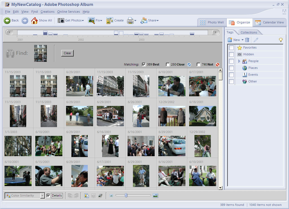Enable the 250 Close matching checkbox
Screen dimensions: 289x209
[168, 64]
